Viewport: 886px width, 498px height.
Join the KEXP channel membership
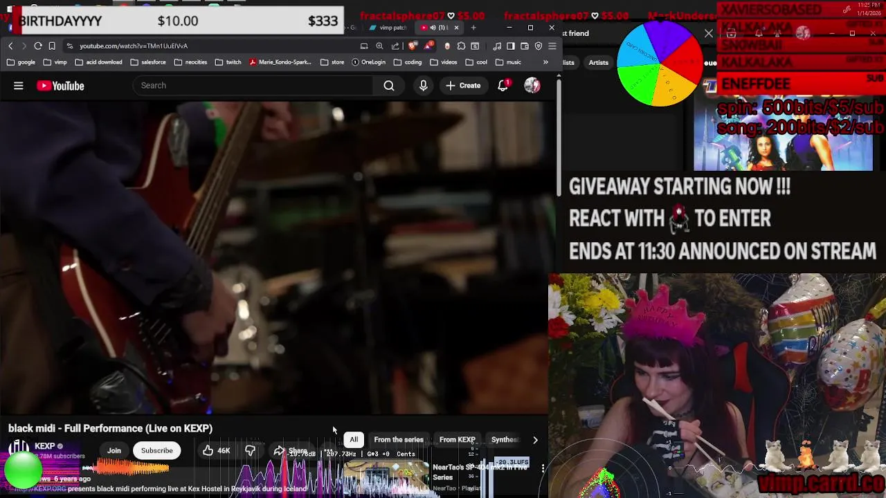click(114, 451)
